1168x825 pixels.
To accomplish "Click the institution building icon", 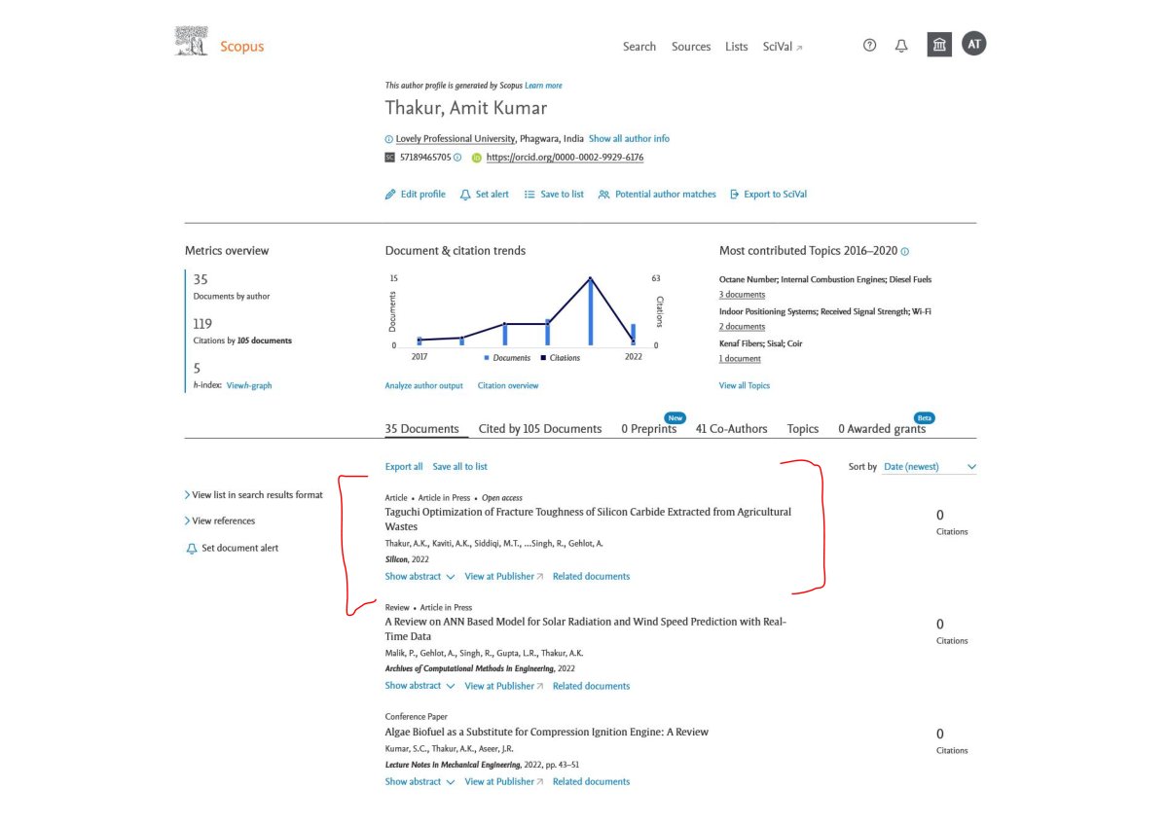I will click(939, 45).
